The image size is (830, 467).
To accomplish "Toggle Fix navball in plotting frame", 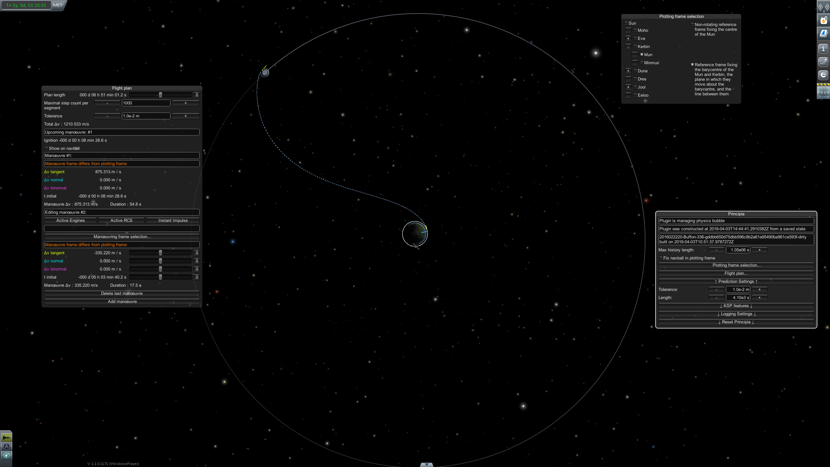I will [x=661, y=258].
